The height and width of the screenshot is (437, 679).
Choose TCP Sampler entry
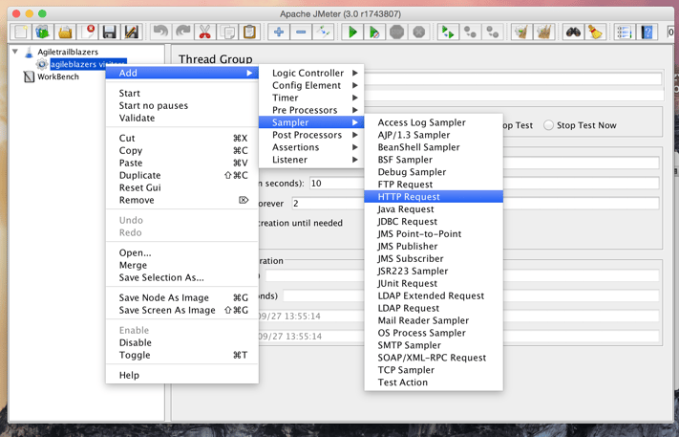[434, 370]
